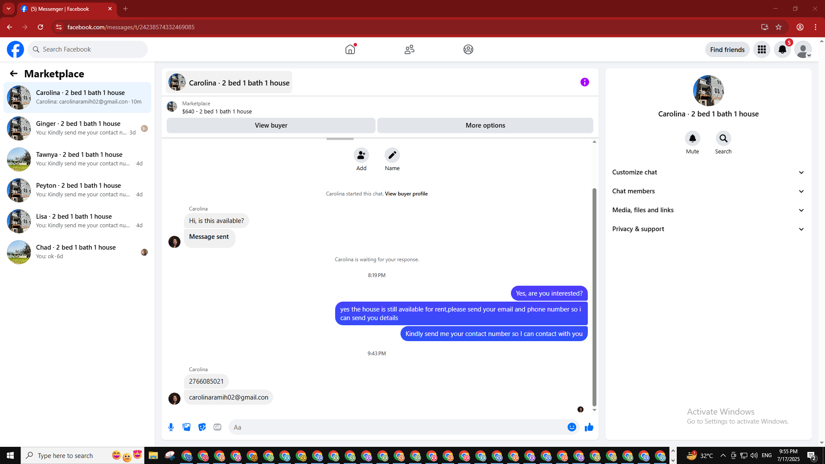Switch to the Messenger Facebook tab
The width and height of the screenshot is (825, 464).
(x=67, y=9)
